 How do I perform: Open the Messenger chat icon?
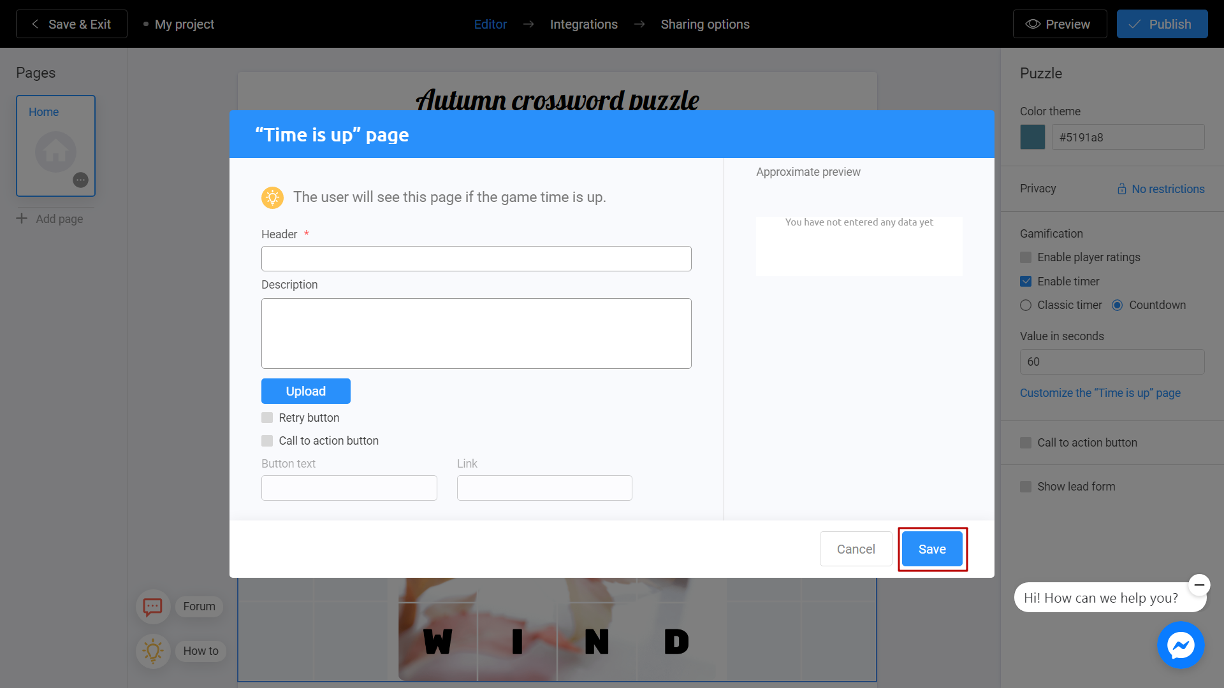tap(1181, 645)
